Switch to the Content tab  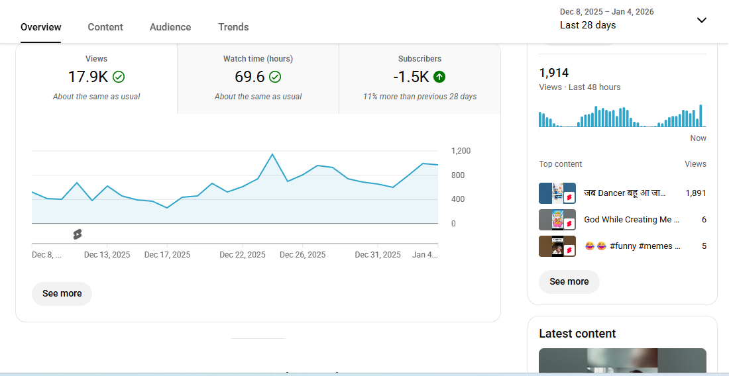coord(105,27)
